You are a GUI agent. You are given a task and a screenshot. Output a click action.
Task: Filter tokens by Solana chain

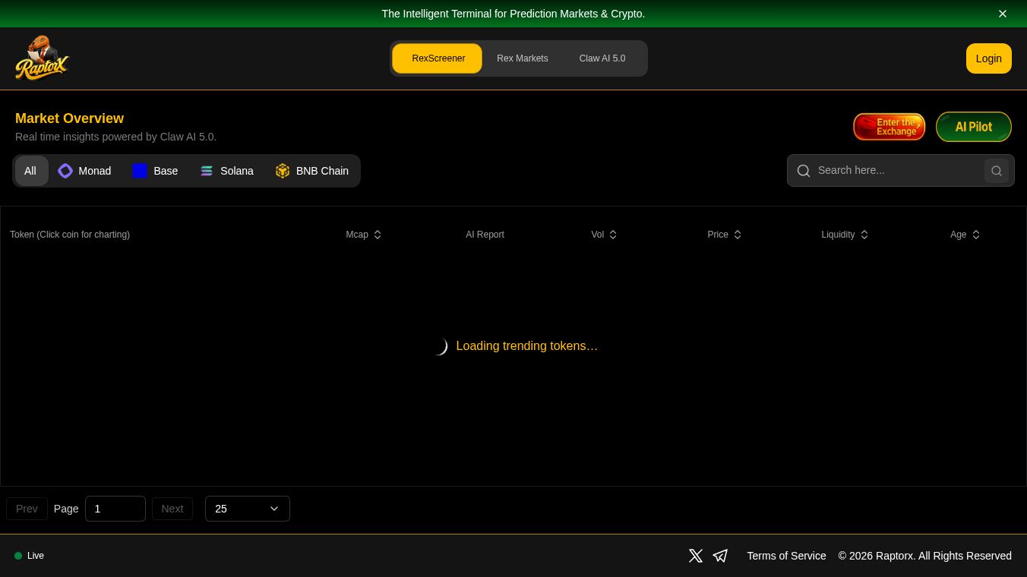point(227,171)
